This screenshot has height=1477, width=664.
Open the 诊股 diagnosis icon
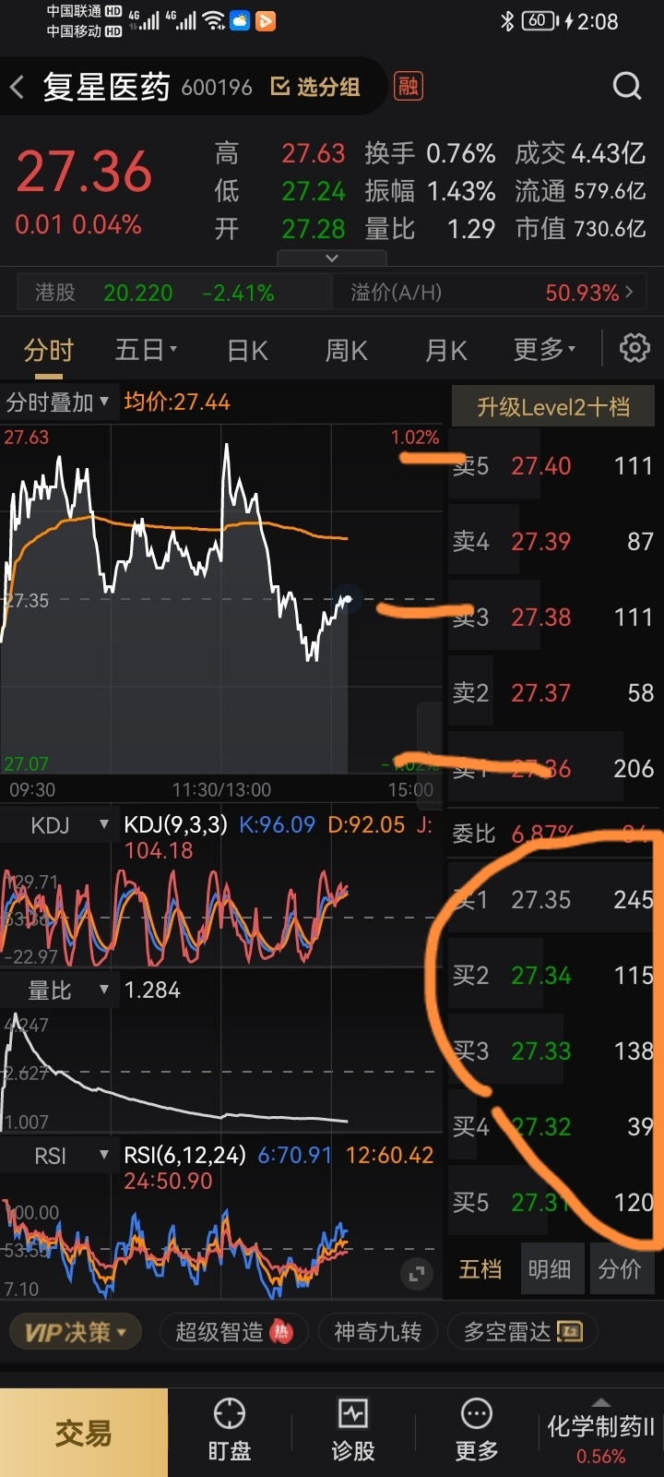[353, 1429]
